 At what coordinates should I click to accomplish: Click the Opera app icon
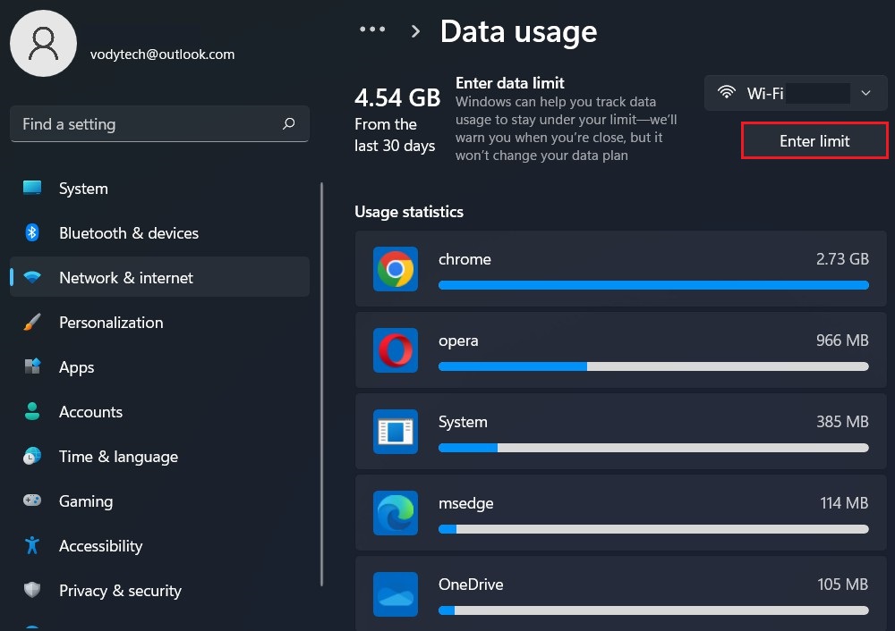pyautogui.click(x=396, y=350)
